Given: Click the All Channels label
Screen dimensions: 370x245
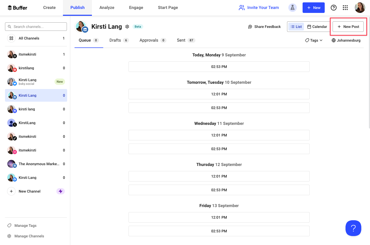Looking at the screenshot, I should coord(29,38).
